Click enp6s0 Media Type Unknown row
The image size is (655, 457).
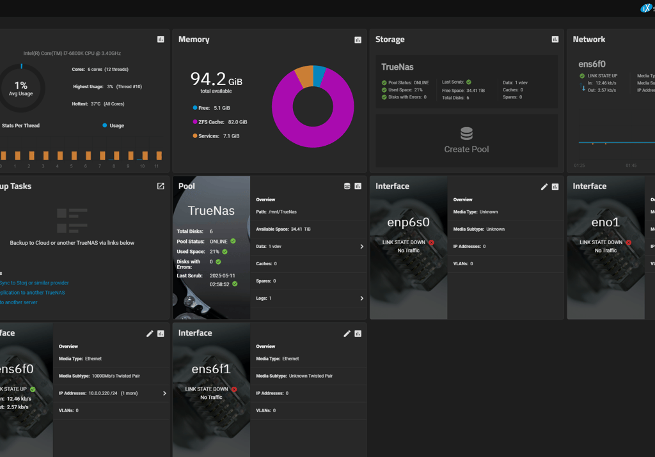[x=505, y=212]
